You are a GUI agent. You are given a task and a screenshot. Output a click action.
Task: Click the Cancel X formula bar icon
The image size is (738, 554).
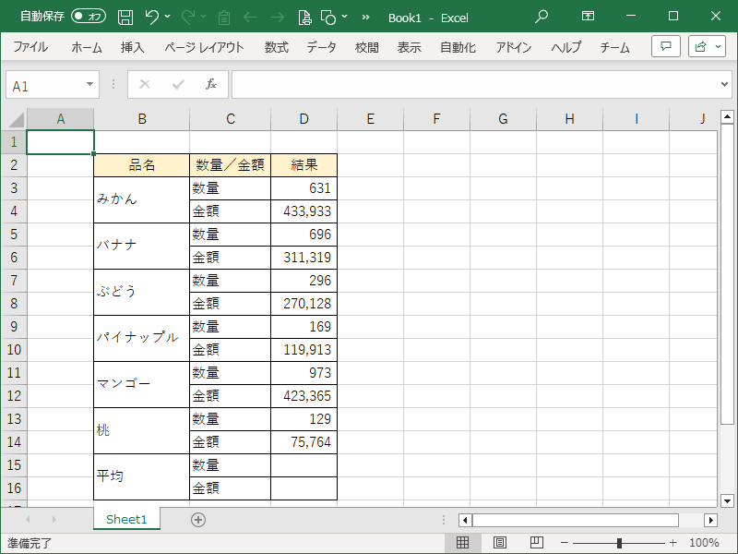(x=145, y=84)
